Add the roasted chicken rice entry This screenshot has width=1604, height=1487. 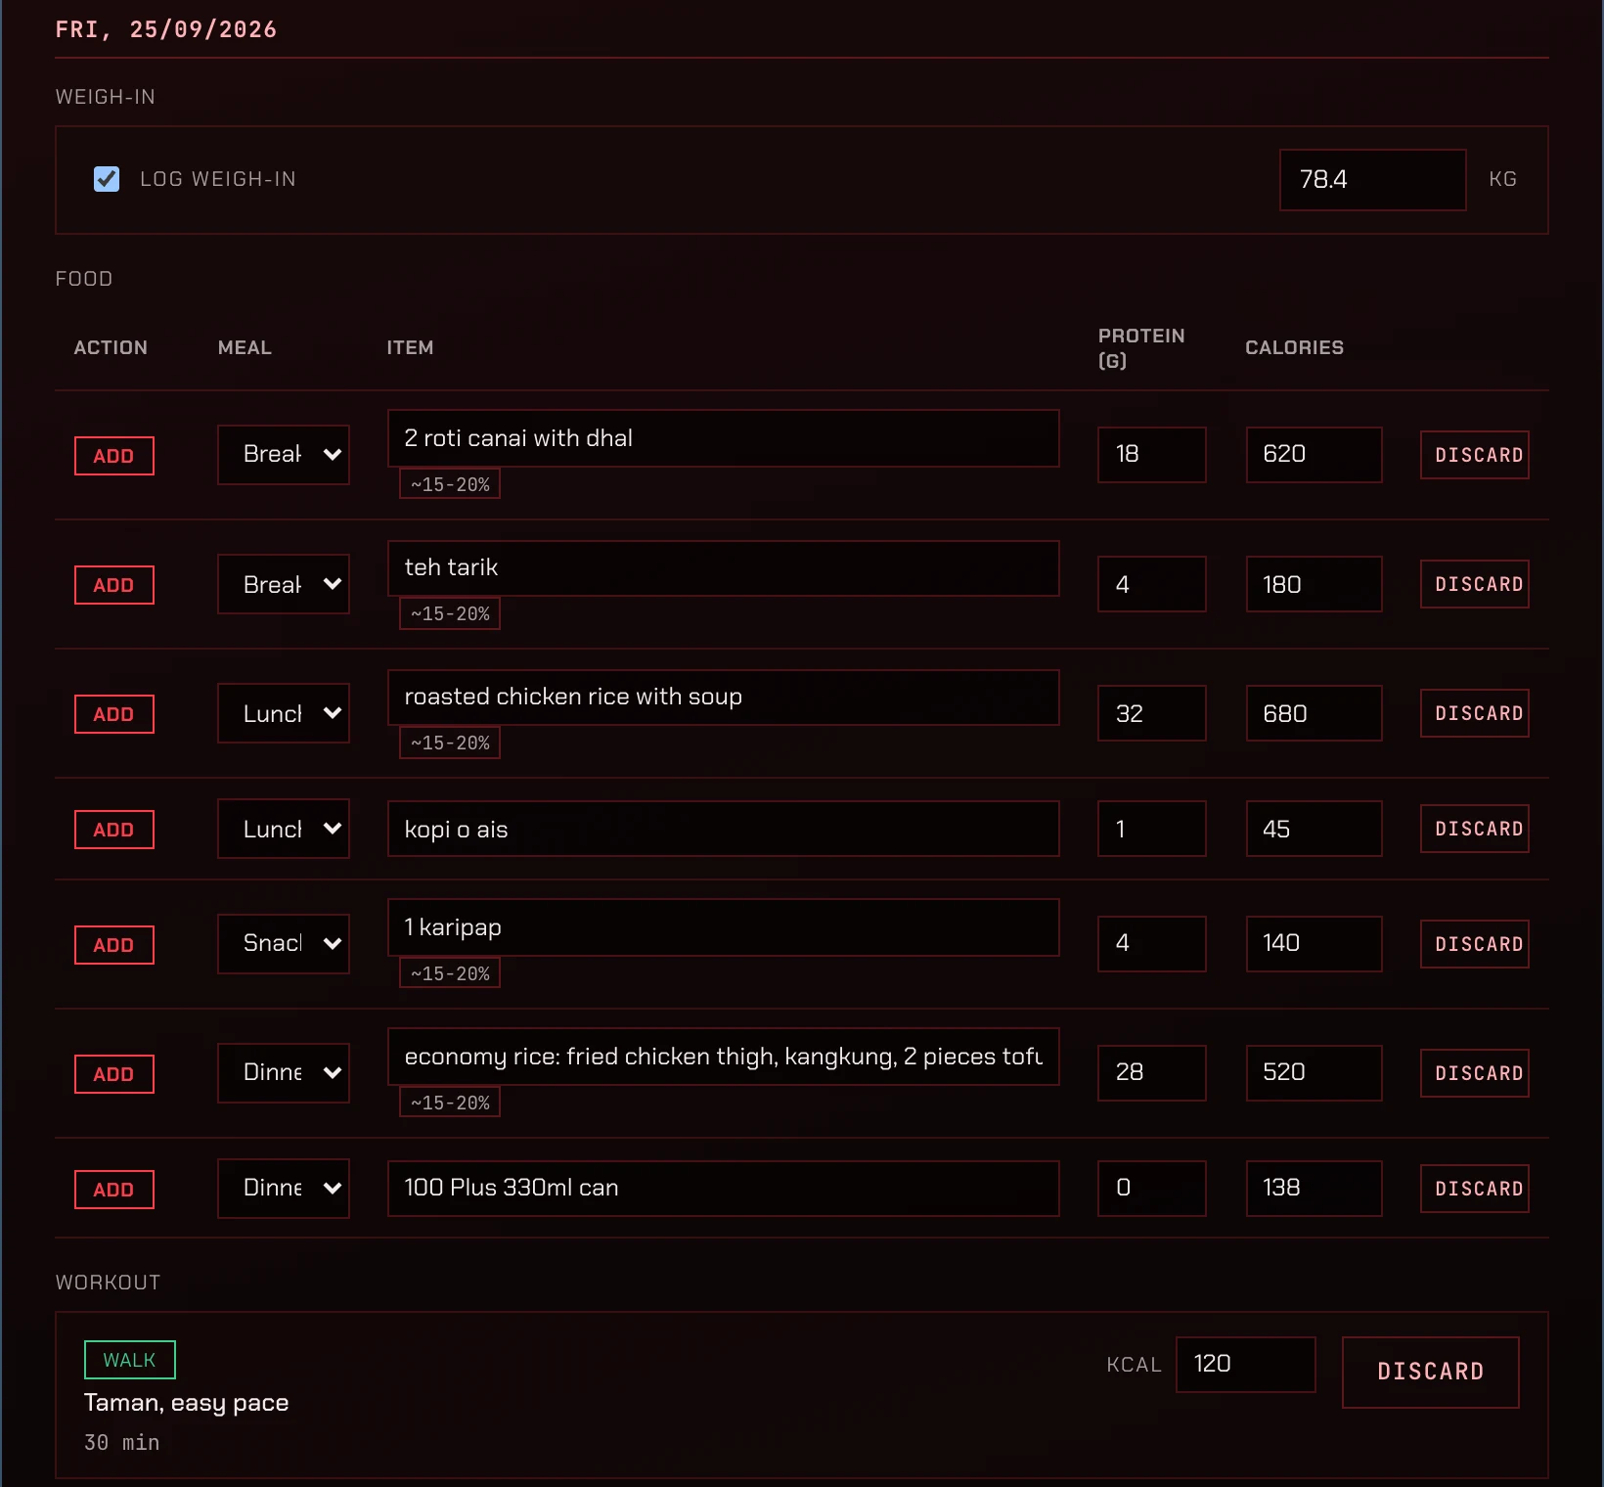click(114, 714)
